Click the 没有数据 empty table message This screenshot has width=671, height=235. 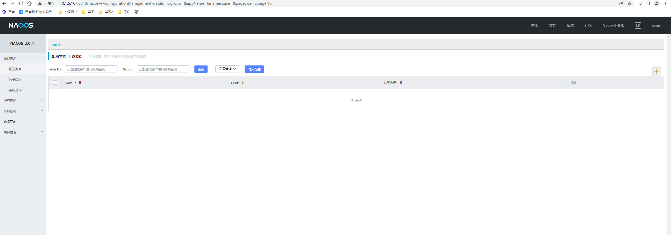(356, 100)
